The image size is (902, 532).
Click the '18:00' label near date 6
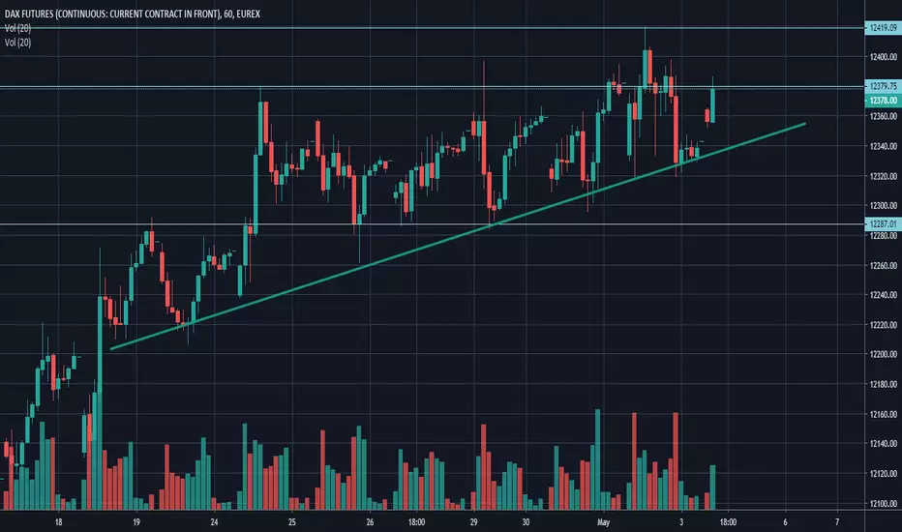tap(728, 522)
